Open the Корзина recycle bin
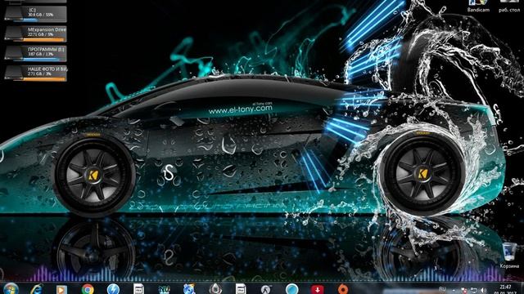The height and width of the screenshot is (294, 524). click(509, 256)
